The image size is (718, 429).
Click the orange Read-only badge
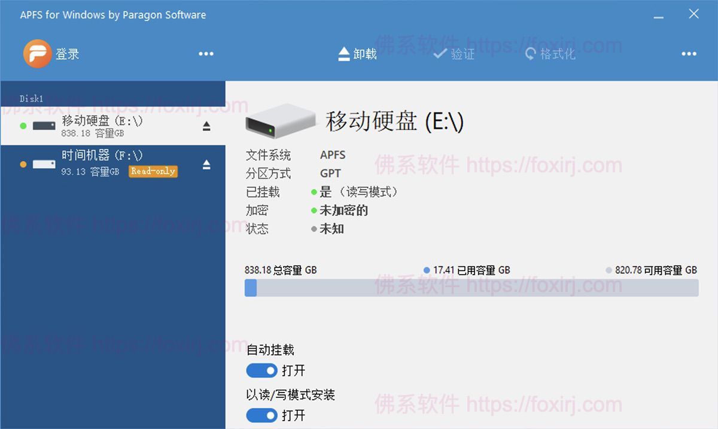153,171
